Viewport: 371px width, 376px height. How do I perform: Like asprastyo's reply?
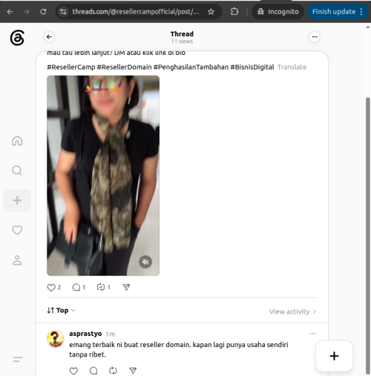pos(73,371)
